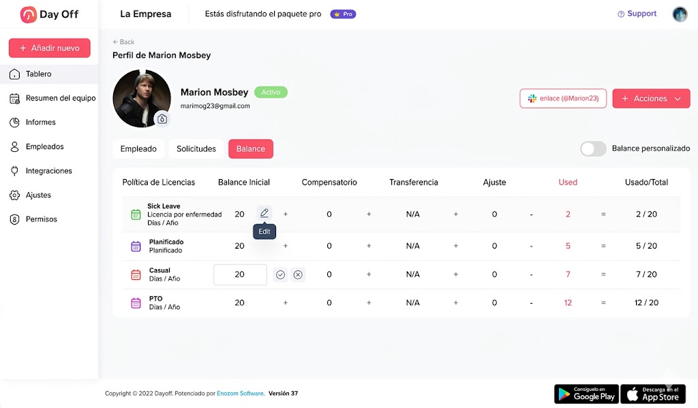Switch to the Empleado tab

pyautogui.click(x=138, y=149)
